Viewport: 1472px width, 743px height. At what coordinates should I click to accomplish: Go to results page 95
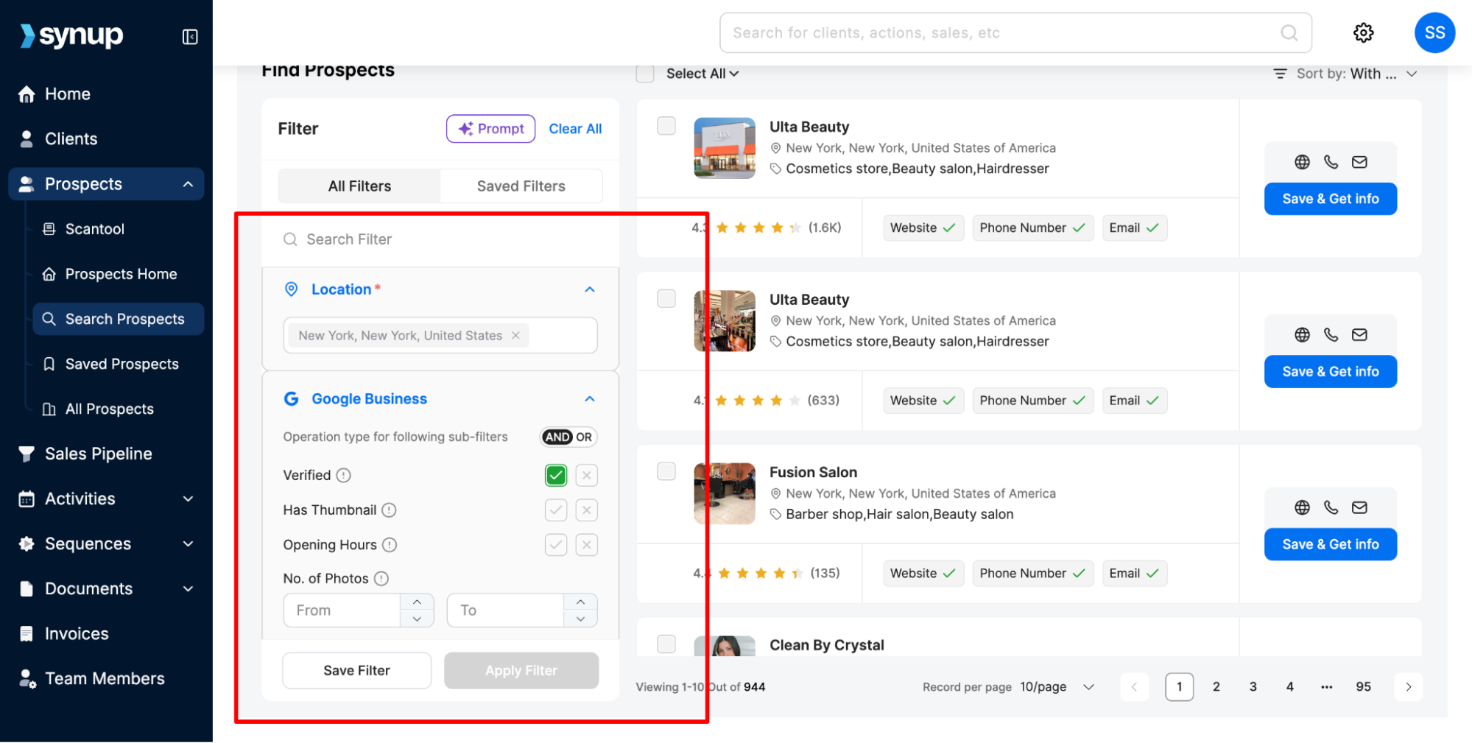1363,687
